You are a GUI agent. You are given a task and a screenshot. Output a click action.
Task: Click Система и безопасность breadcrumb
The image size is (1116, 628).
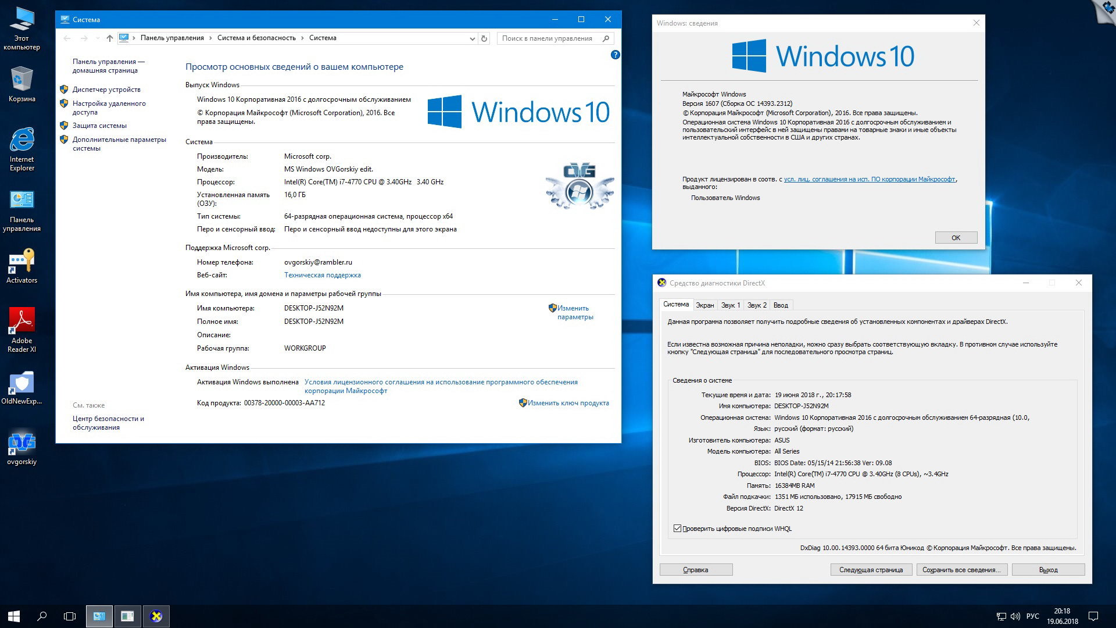pos(256,38)
